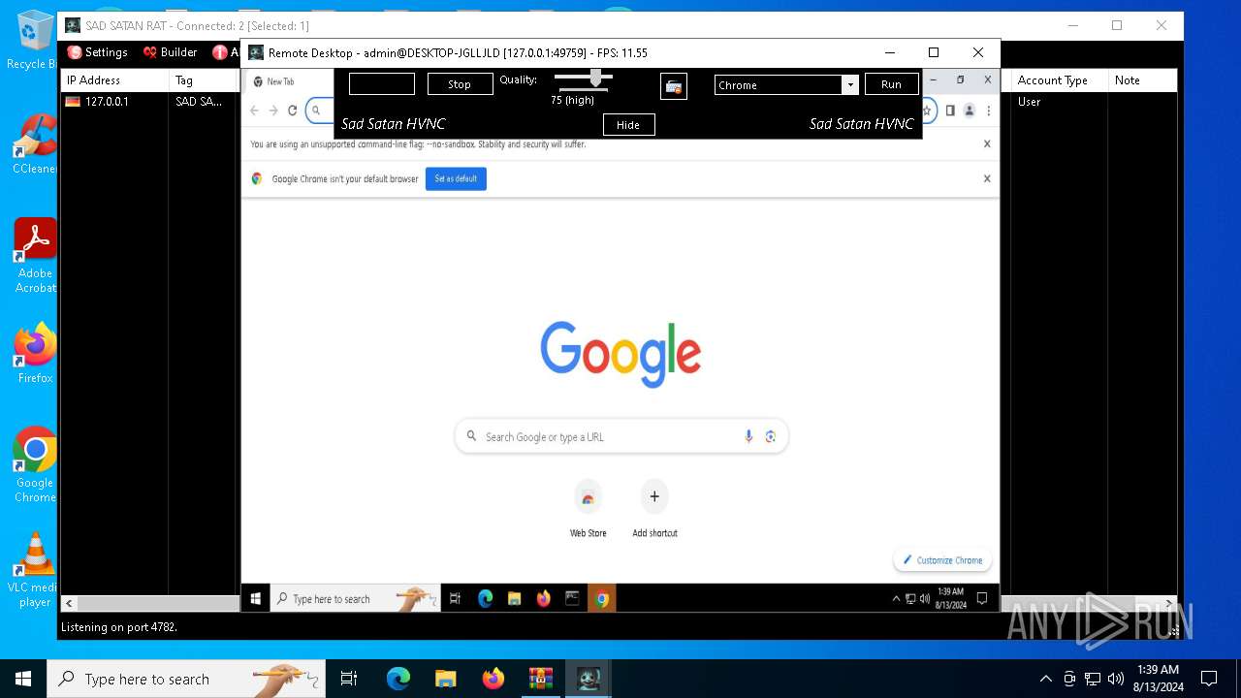Click the voice search microphone icon
This screenshot has height=698, width=1241.
tap(748, 436)
